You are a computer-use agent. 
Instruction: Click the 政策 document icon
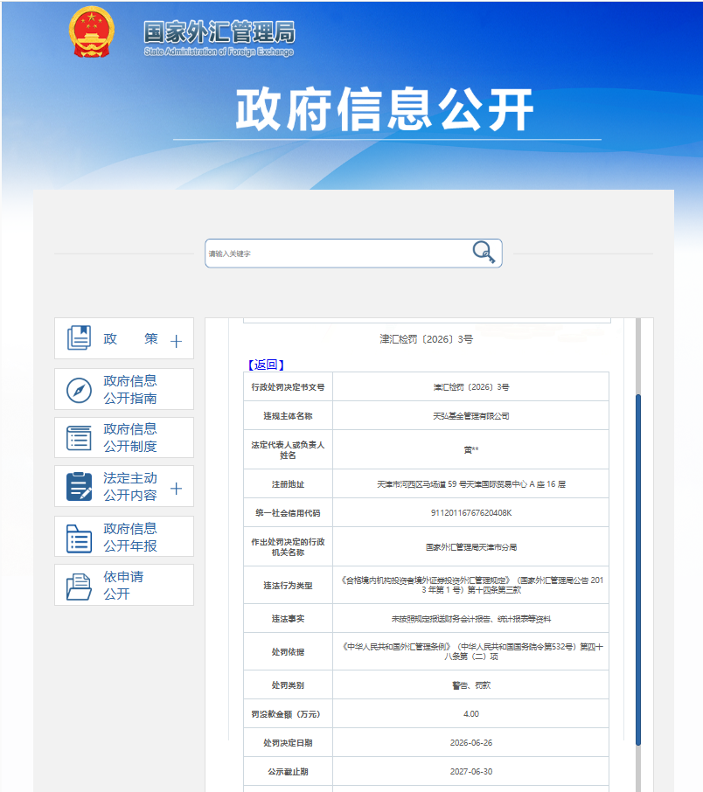79,338
